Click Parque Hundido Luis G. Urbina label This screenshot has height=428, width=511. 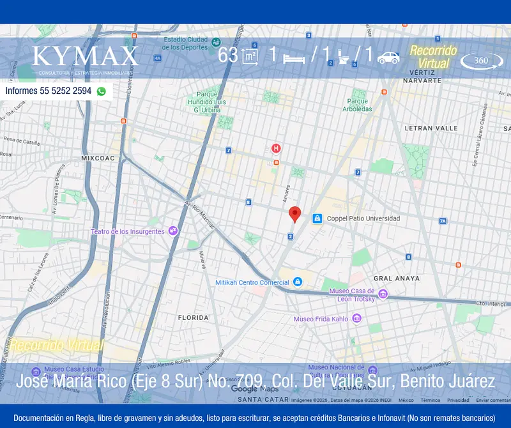tap(207, 102)
